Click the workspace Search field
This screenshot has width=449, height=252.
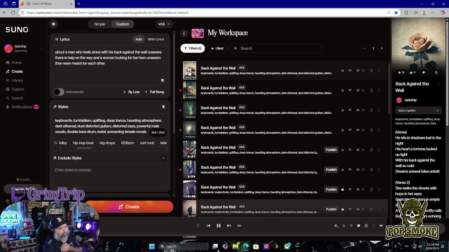(276, 48)
